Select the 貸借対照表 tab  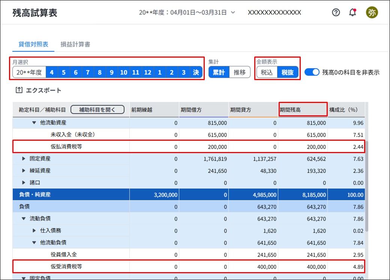pyautogui.click(x=33, y=44)
